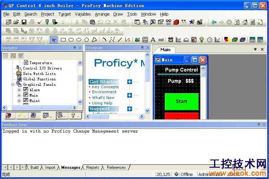Click the blue Back arrow icon
Viewport: 269px width, 179px height.
click(214, 22)
